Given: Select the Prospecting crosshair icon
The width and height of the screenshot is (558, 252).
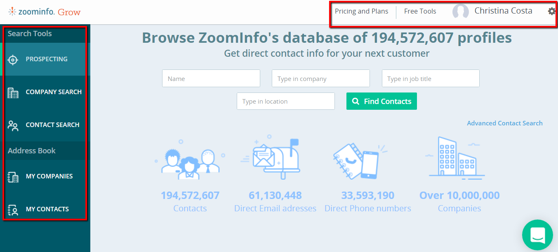Looking at the screenshot, I should pos(13,59).
